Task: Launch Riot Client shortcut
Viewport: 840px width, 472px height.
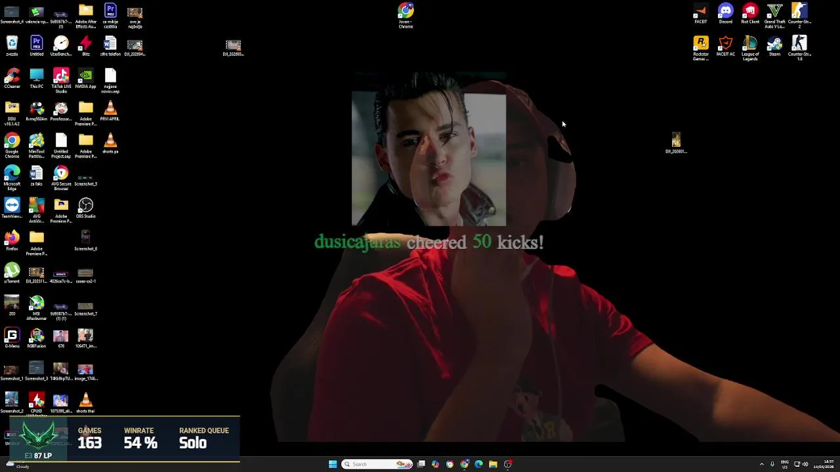Action: (x=750, y=14)
